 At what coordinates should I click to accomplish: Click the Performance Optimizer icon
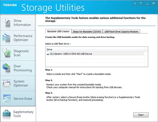tap(6, 38)
